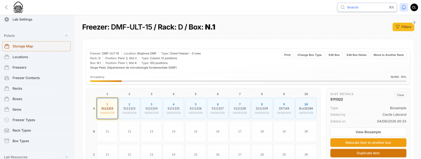Click the funnel icon on Filters

pyautogui.click(x=398, y=27)
